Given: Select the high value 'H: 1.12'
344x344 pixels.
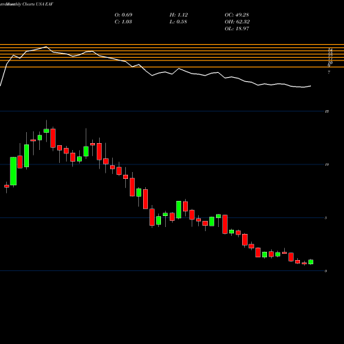Looking at the screenshot, I should pos(179,14).
